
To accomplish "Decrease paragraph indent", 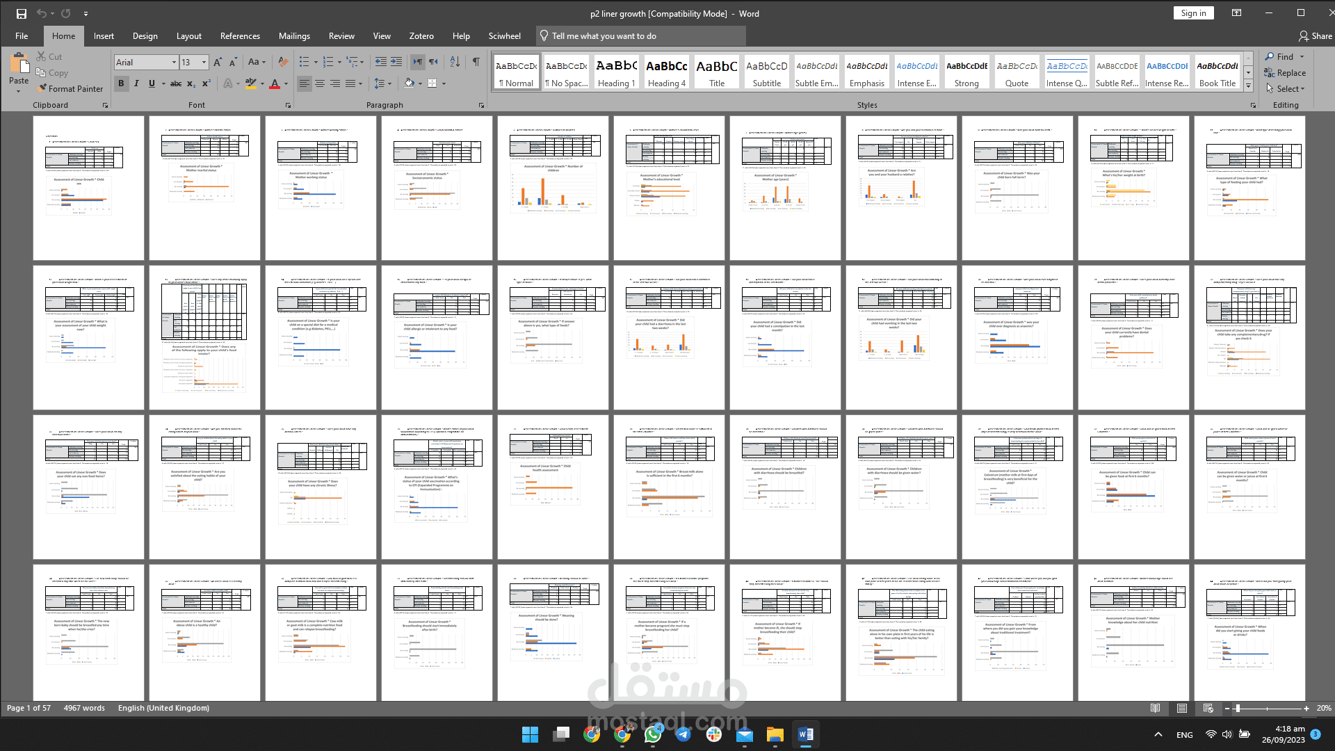I will (380, 62).
